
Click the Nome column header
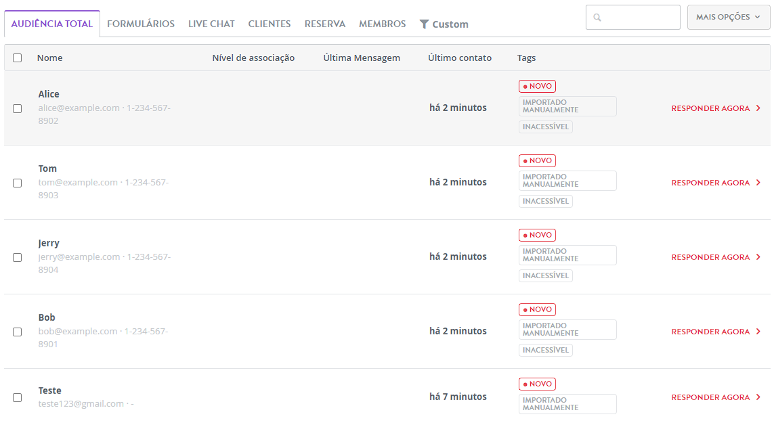point(50,58)
